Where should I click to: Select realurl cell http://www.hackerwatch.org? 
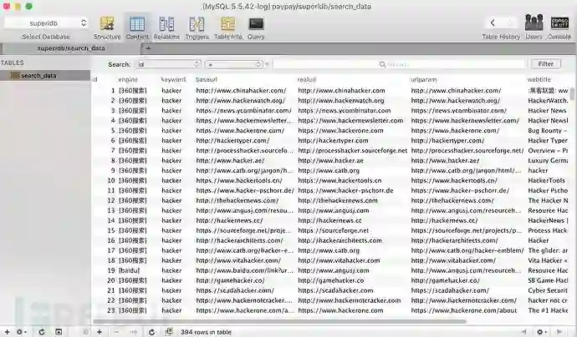[341, 100]
